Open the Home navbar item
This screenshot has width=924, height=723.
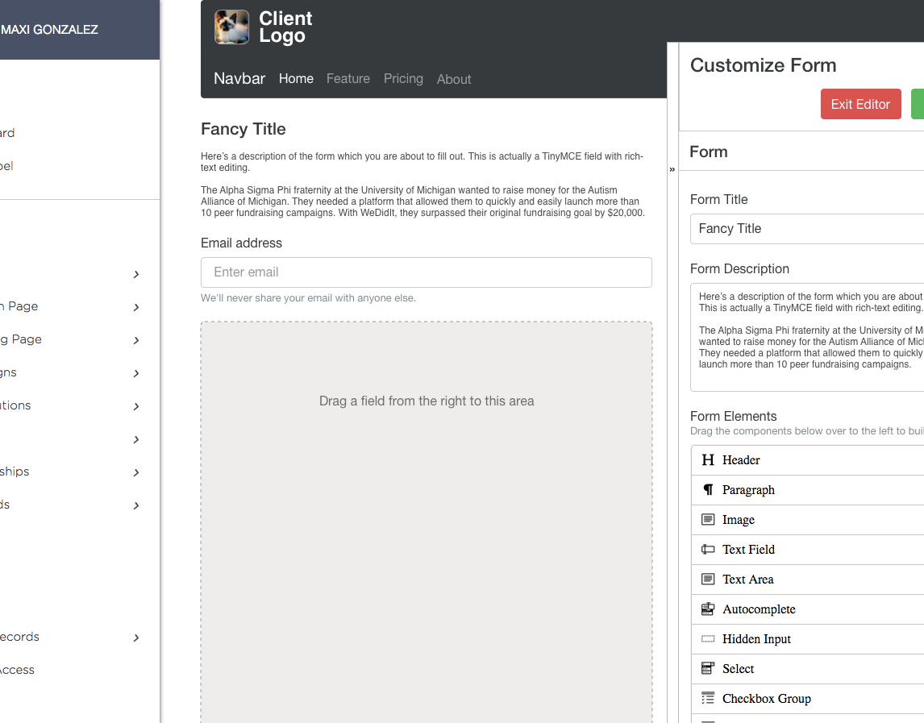(296, 78)
